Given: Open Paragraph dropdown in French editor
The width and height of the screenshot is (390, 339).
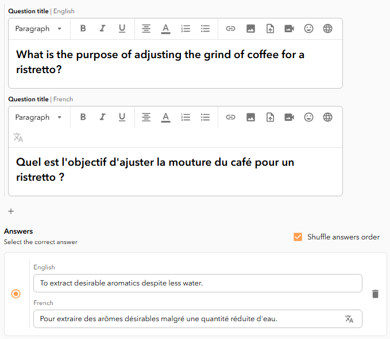Looking at the screenshot, I should pos(38,117).
